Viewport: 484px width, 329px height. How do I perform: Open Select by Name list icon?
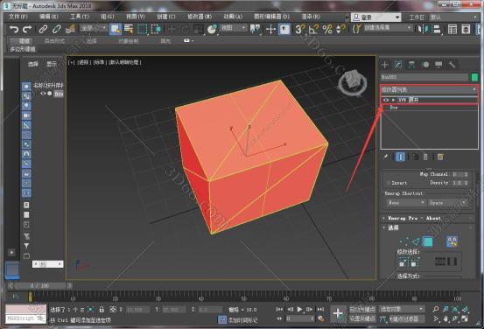coord(129,30)
